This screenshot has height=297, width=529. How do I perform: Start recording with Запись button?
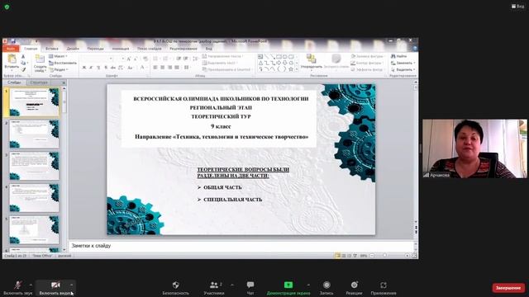click(x=326, y=288)
